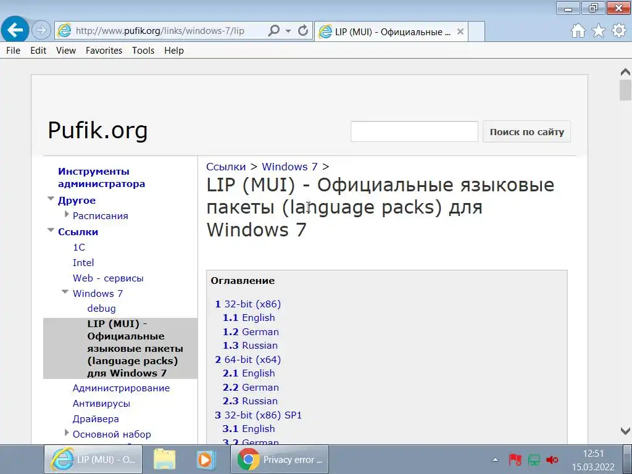The height and width of the screenshot is (474, 632).
Task: Click the muted volume tray icon
Action: [x=552, y=459]
